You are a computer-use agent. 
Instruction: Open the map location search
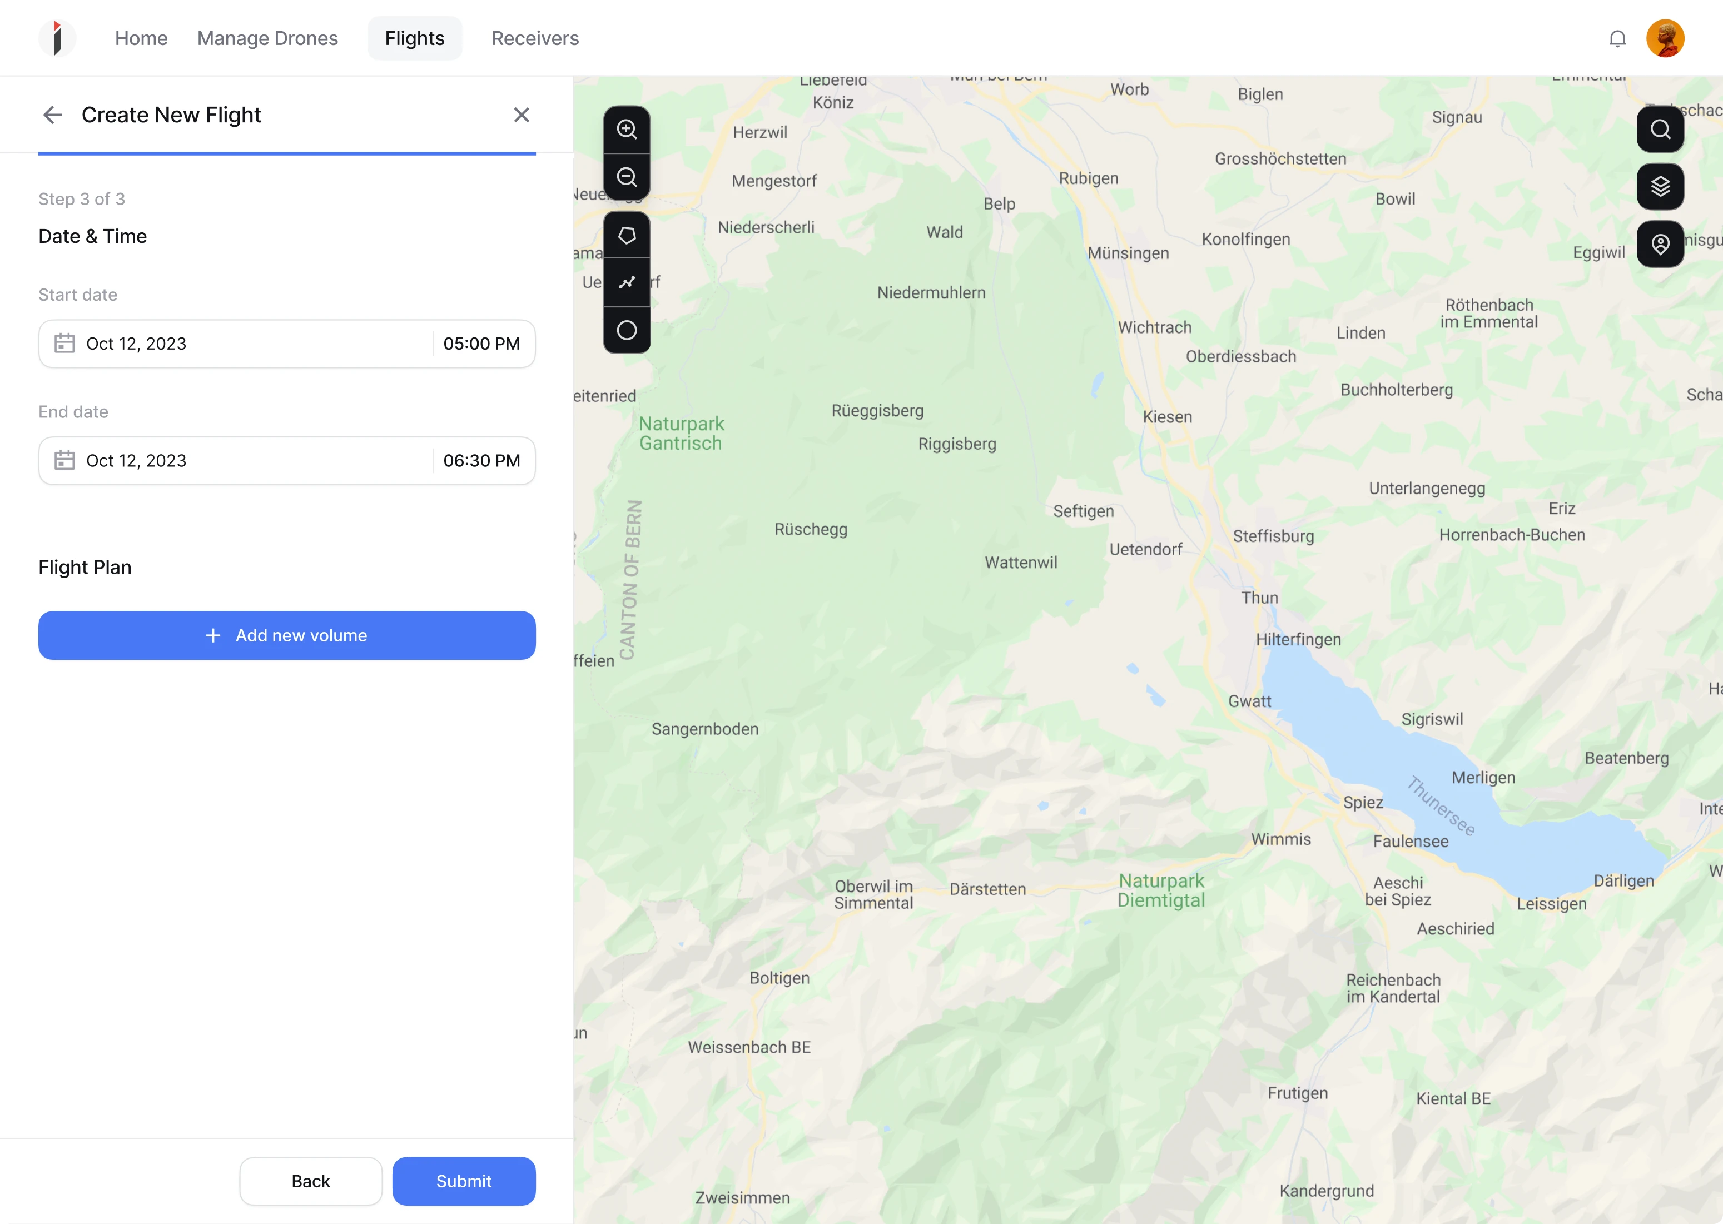click(1660, 129)
